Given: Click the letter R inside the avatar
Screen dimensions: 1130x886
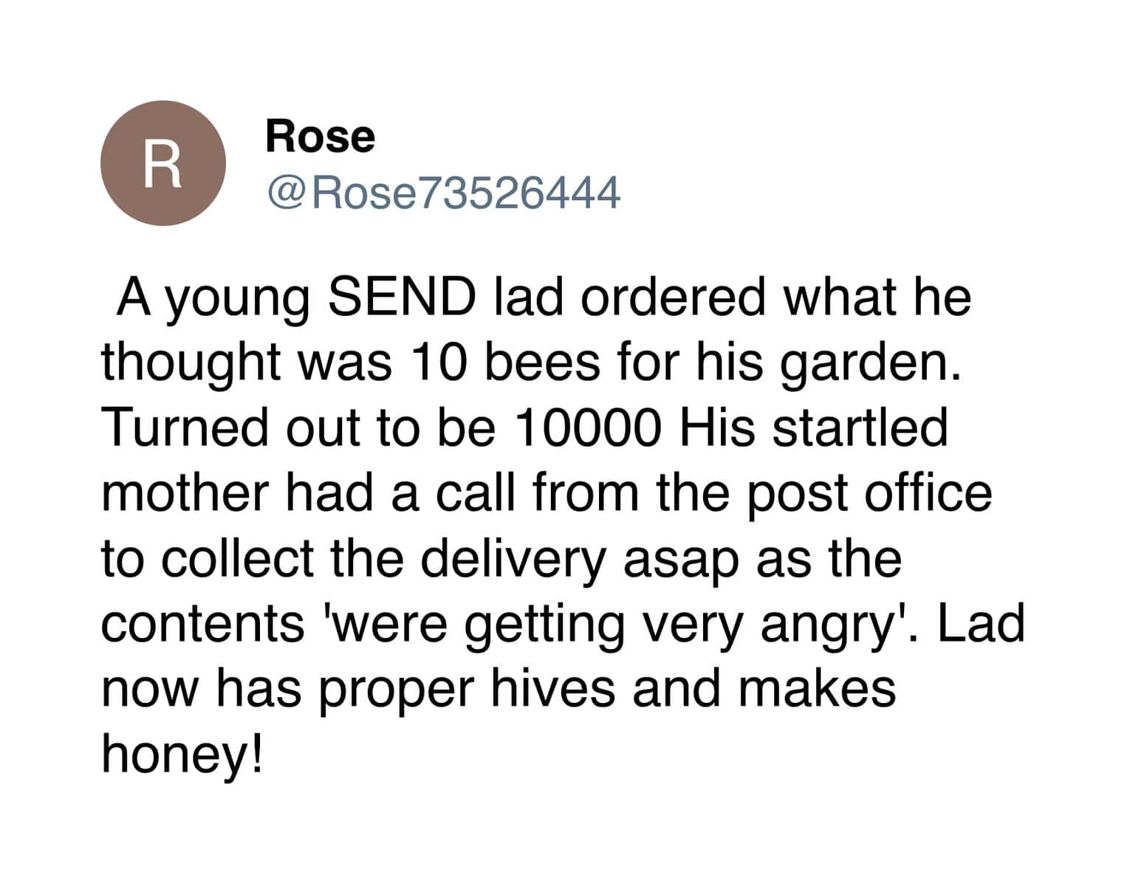Looking at the screenshot, I should click(161, 165).
